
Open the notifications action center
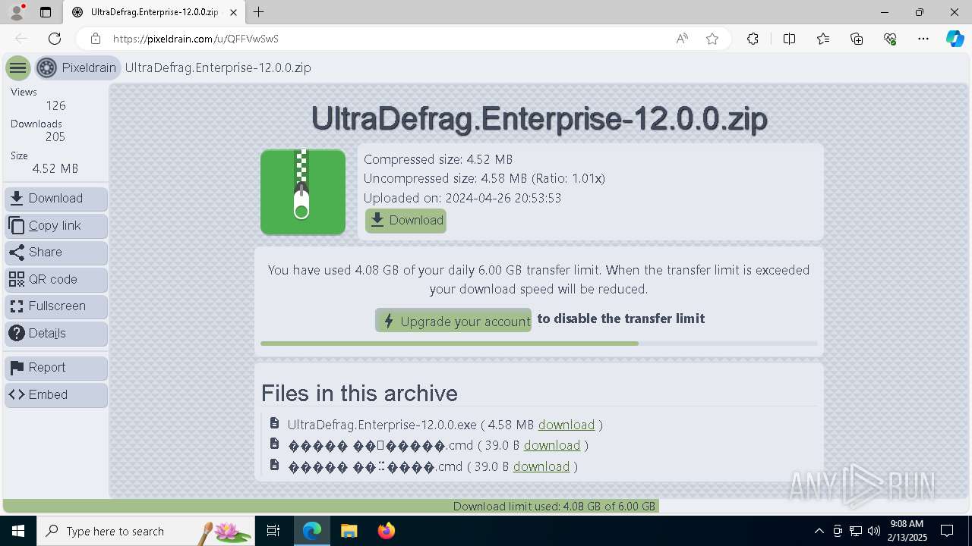click(947, 531)
